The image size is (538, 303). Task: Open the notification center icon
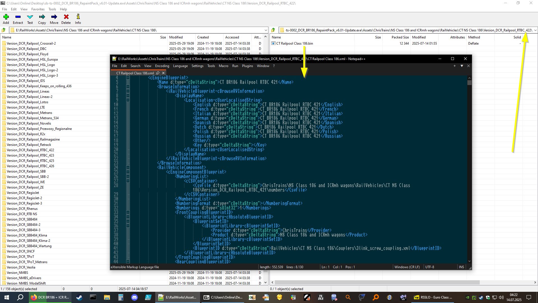(x=529, y=297)
